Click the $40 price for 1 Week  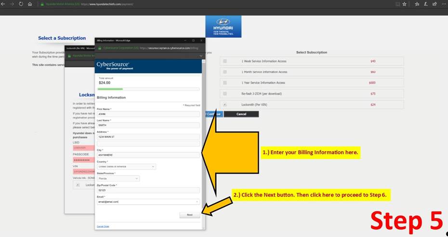click(x=373, y=61)
